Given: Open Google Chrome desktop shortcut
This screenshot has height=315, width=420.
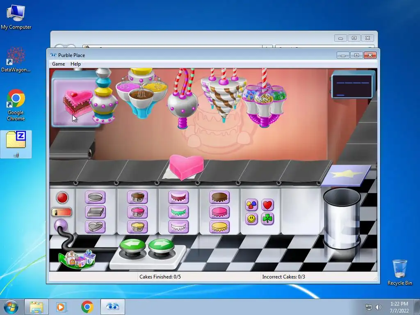Looking at the screenshot, I should coord(16,105).
